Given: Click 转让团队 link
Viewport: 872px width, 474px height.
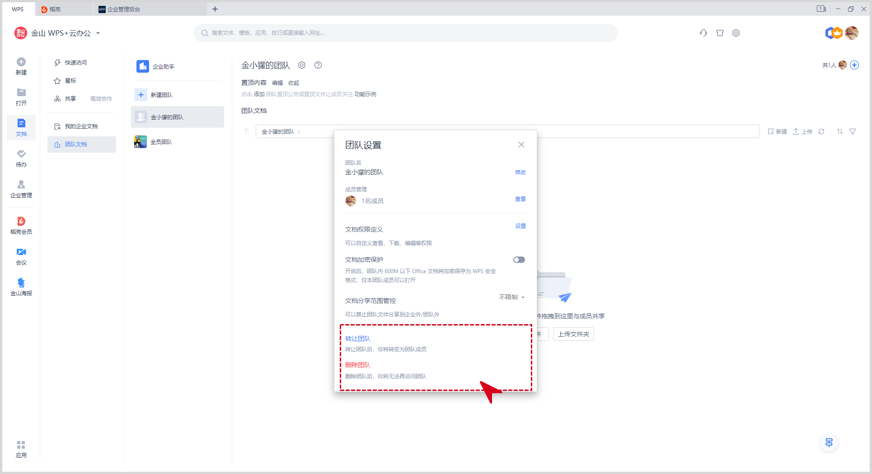Looking at the screenshot, I should [x=358, y=339].
